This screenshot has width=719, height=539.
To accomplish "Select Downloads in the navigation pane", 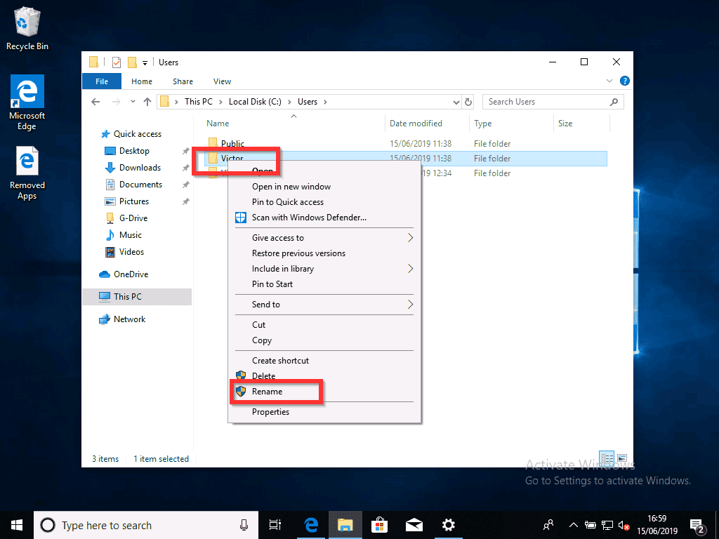I will tap(140, 168).
